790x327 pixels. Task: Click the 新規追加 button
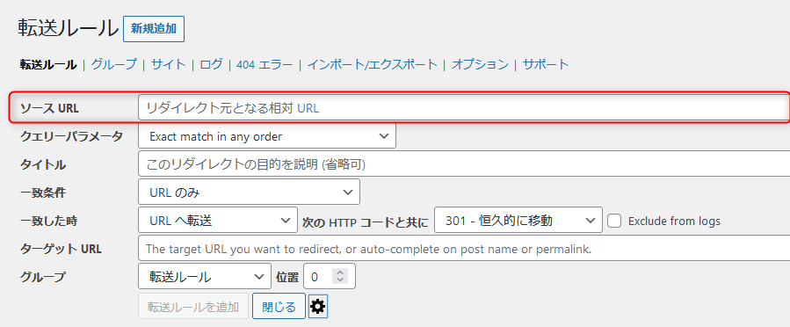[x=154, y=29]
